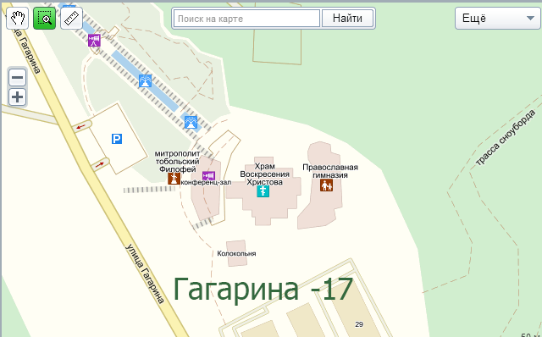Screen dimensions: 542x337
Task: Choose the ruler distance tool
Action: pyautogui.click(x=71, y=19)
